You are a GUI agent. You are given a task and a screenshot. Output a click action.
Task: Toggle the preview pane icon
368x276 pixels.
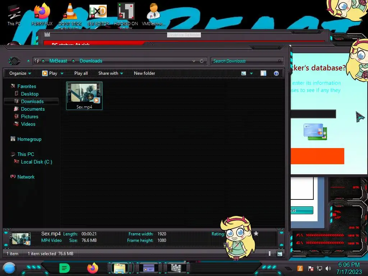(263, 73)
